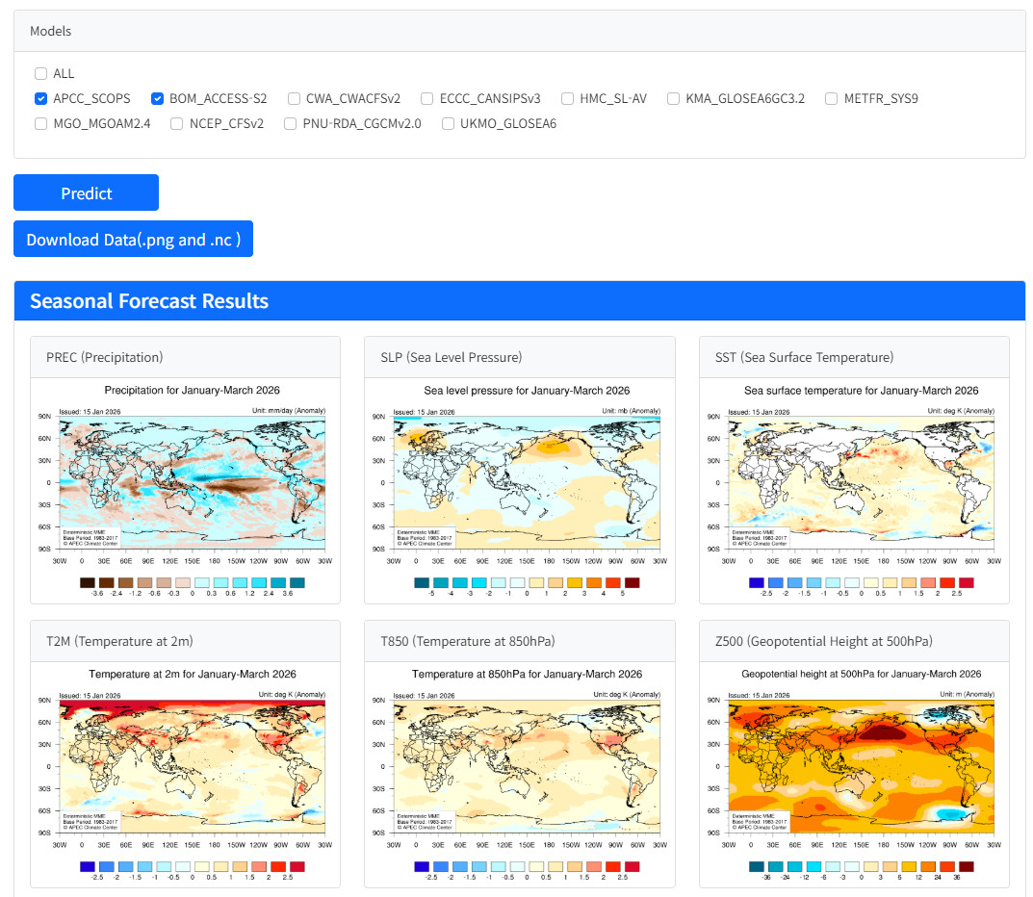Select the ECCC_CANSIPSv3 model checkbox
1033x897 pixels.
pyautogui.click(x=426, y=98)
